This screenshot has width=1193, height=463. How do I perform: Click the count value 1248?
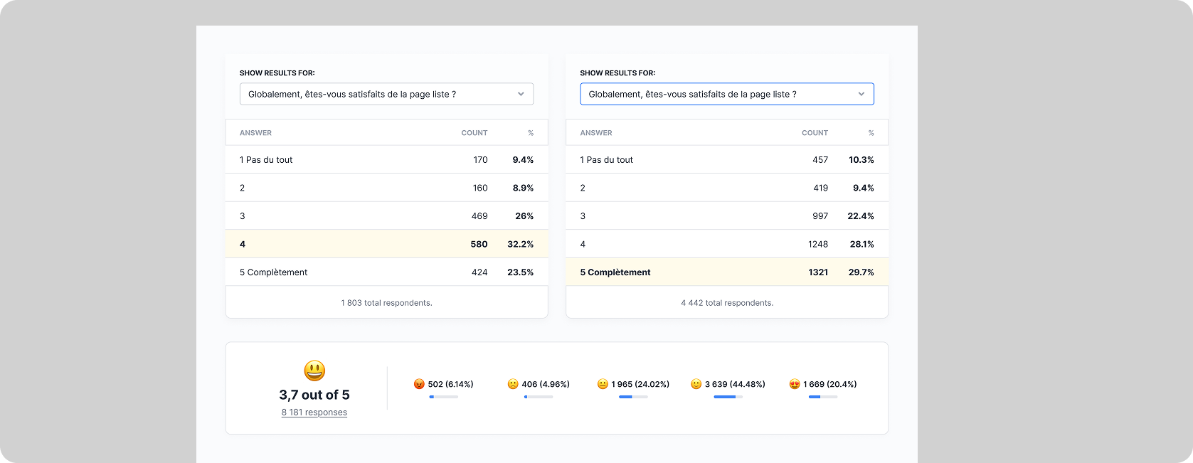point(818,244)
